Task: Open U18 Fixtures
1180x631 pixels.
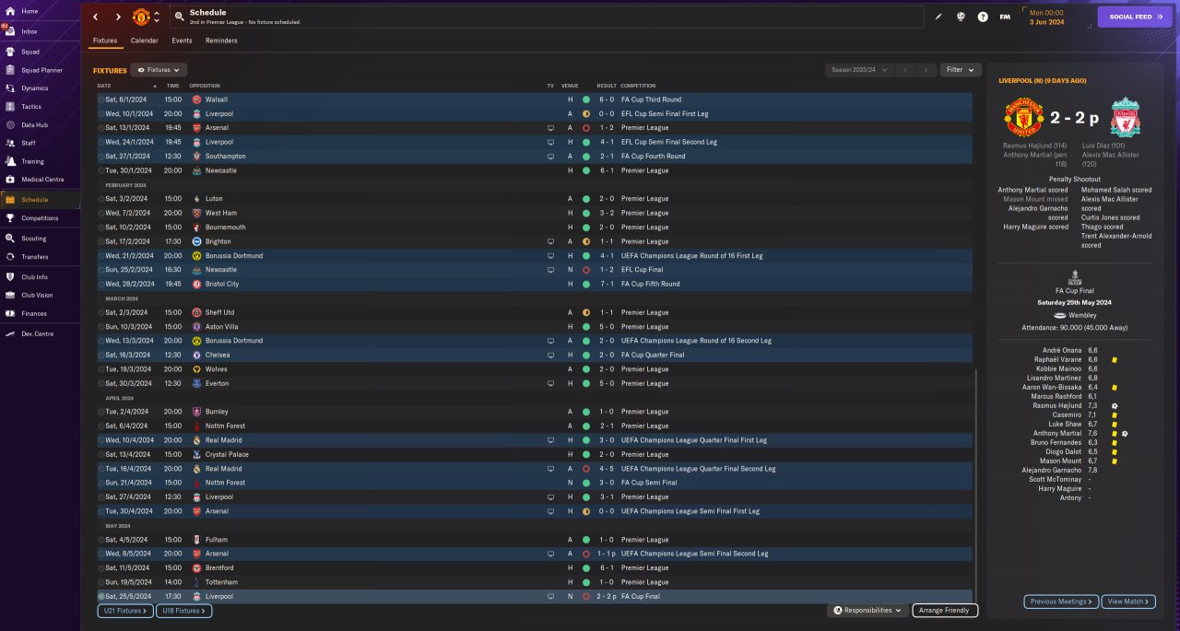Action: (183, 611)
